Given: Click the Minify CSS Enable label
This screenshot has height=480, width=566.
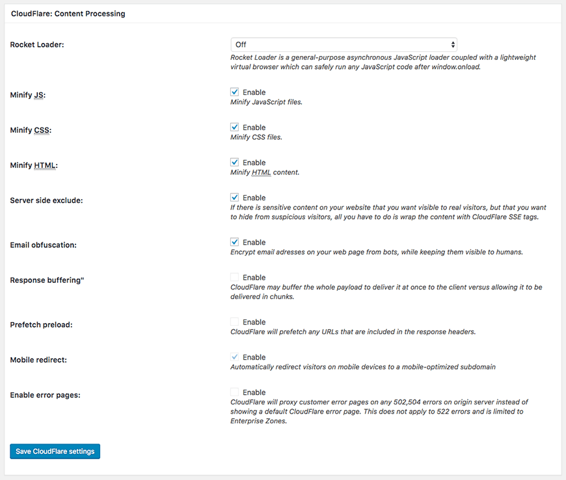Looking at the screenshot, I should tap(254, 127).
